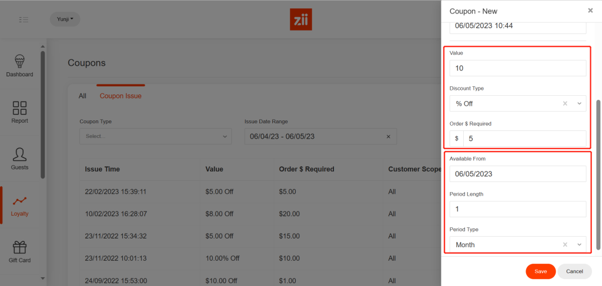Viewport: 602px width, 286px height.
Task: Open the Report sidebar icon
Action: pyautogui.click(x=19, y=112)
